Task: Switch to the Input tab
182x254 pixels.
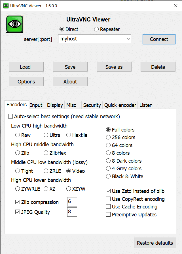Action: pos(36,105)
